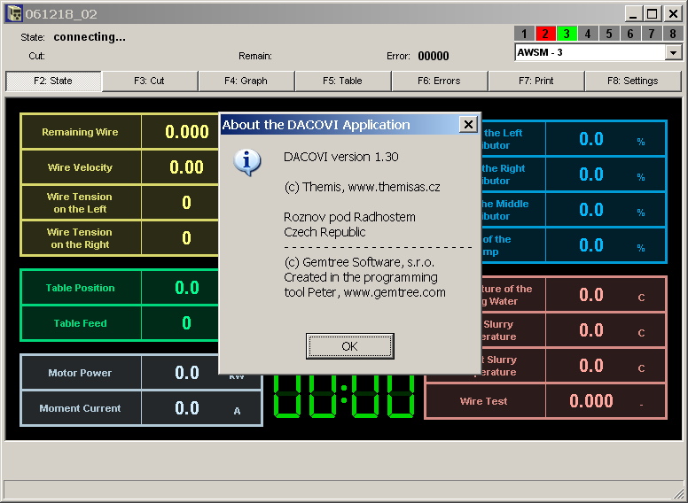Open the F8: Settings tab

pos(633,81)
